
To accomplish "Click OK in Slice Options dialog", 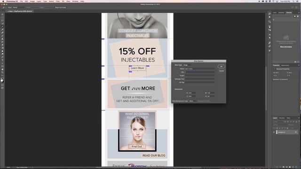I will (222, 67).
